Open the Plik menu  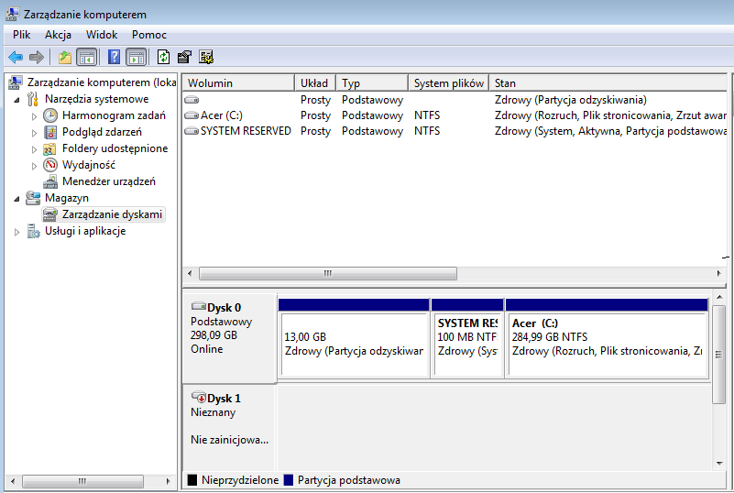(21, 35)
